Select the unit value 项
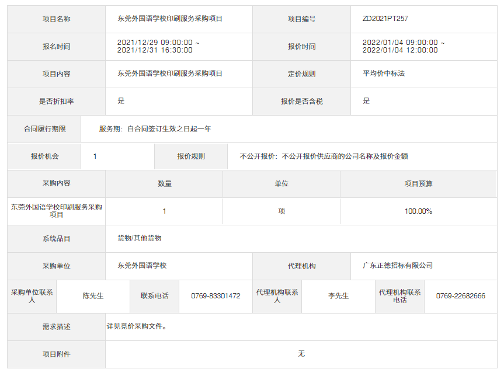Image resolution: width=504 pixels, height=376 pixels. [281, 211]
